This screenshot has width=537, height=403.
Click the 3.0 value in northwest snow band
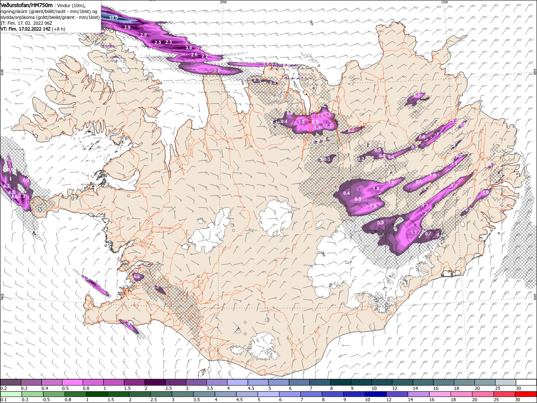tap(189, 48)
